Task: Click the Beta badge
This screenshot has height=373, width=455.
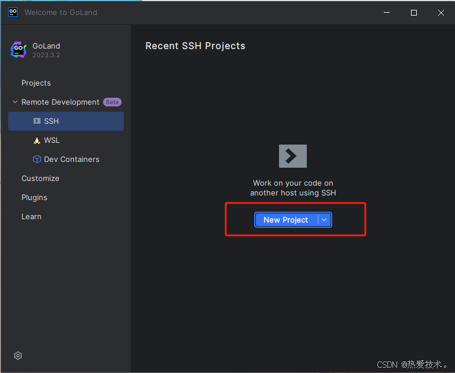Action: [x=112, y=102]
